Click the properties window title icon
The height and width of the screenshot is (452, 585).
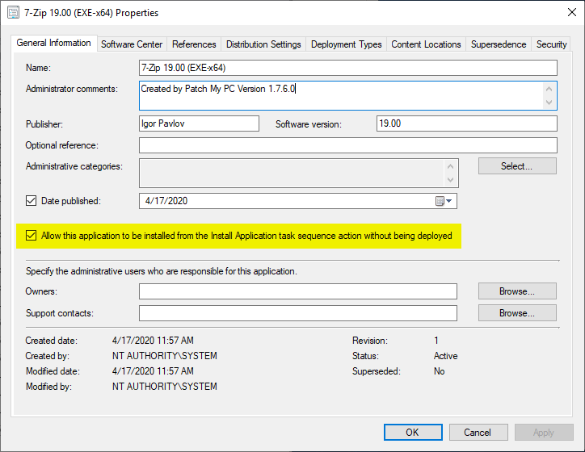click(x=13, y=13)
